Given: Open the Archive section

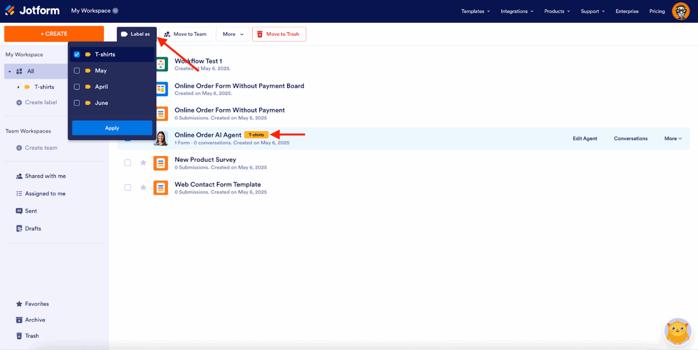Looking at the screenshot, I should pos(34,320).
